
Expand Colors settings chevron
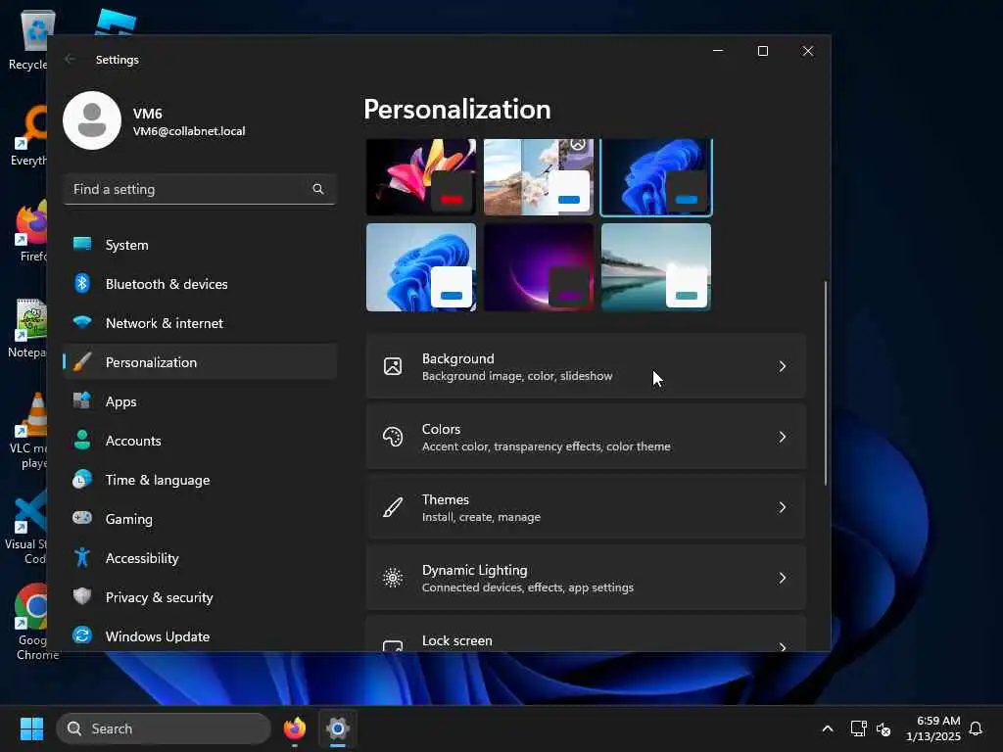782,437
